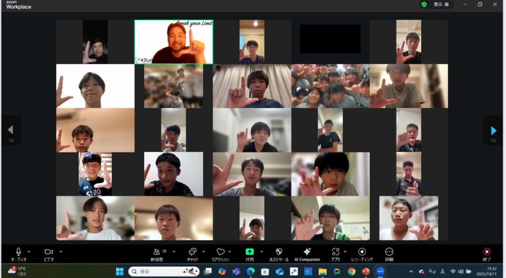This screenshot has height=278, width=506.
Task: Click the Windows taskbar 検索 search box
Action: [x=164, y=272]
